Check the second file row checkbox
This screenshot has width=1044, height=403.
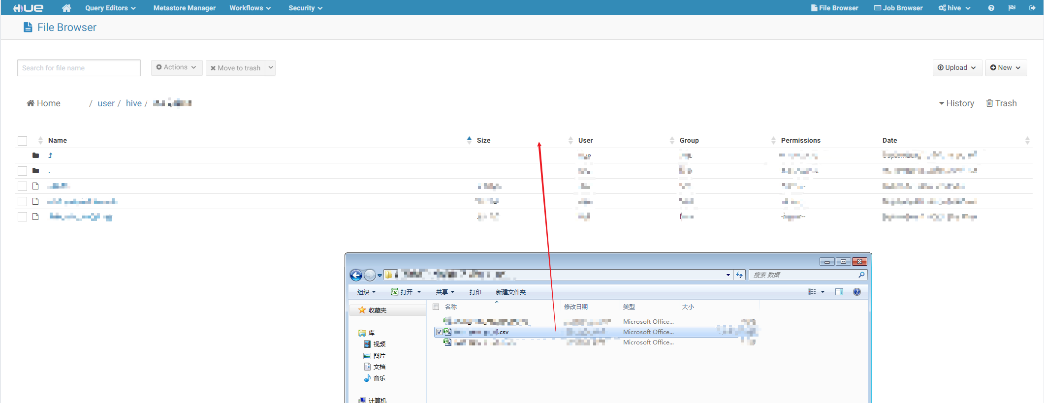(x=22, y=201)
